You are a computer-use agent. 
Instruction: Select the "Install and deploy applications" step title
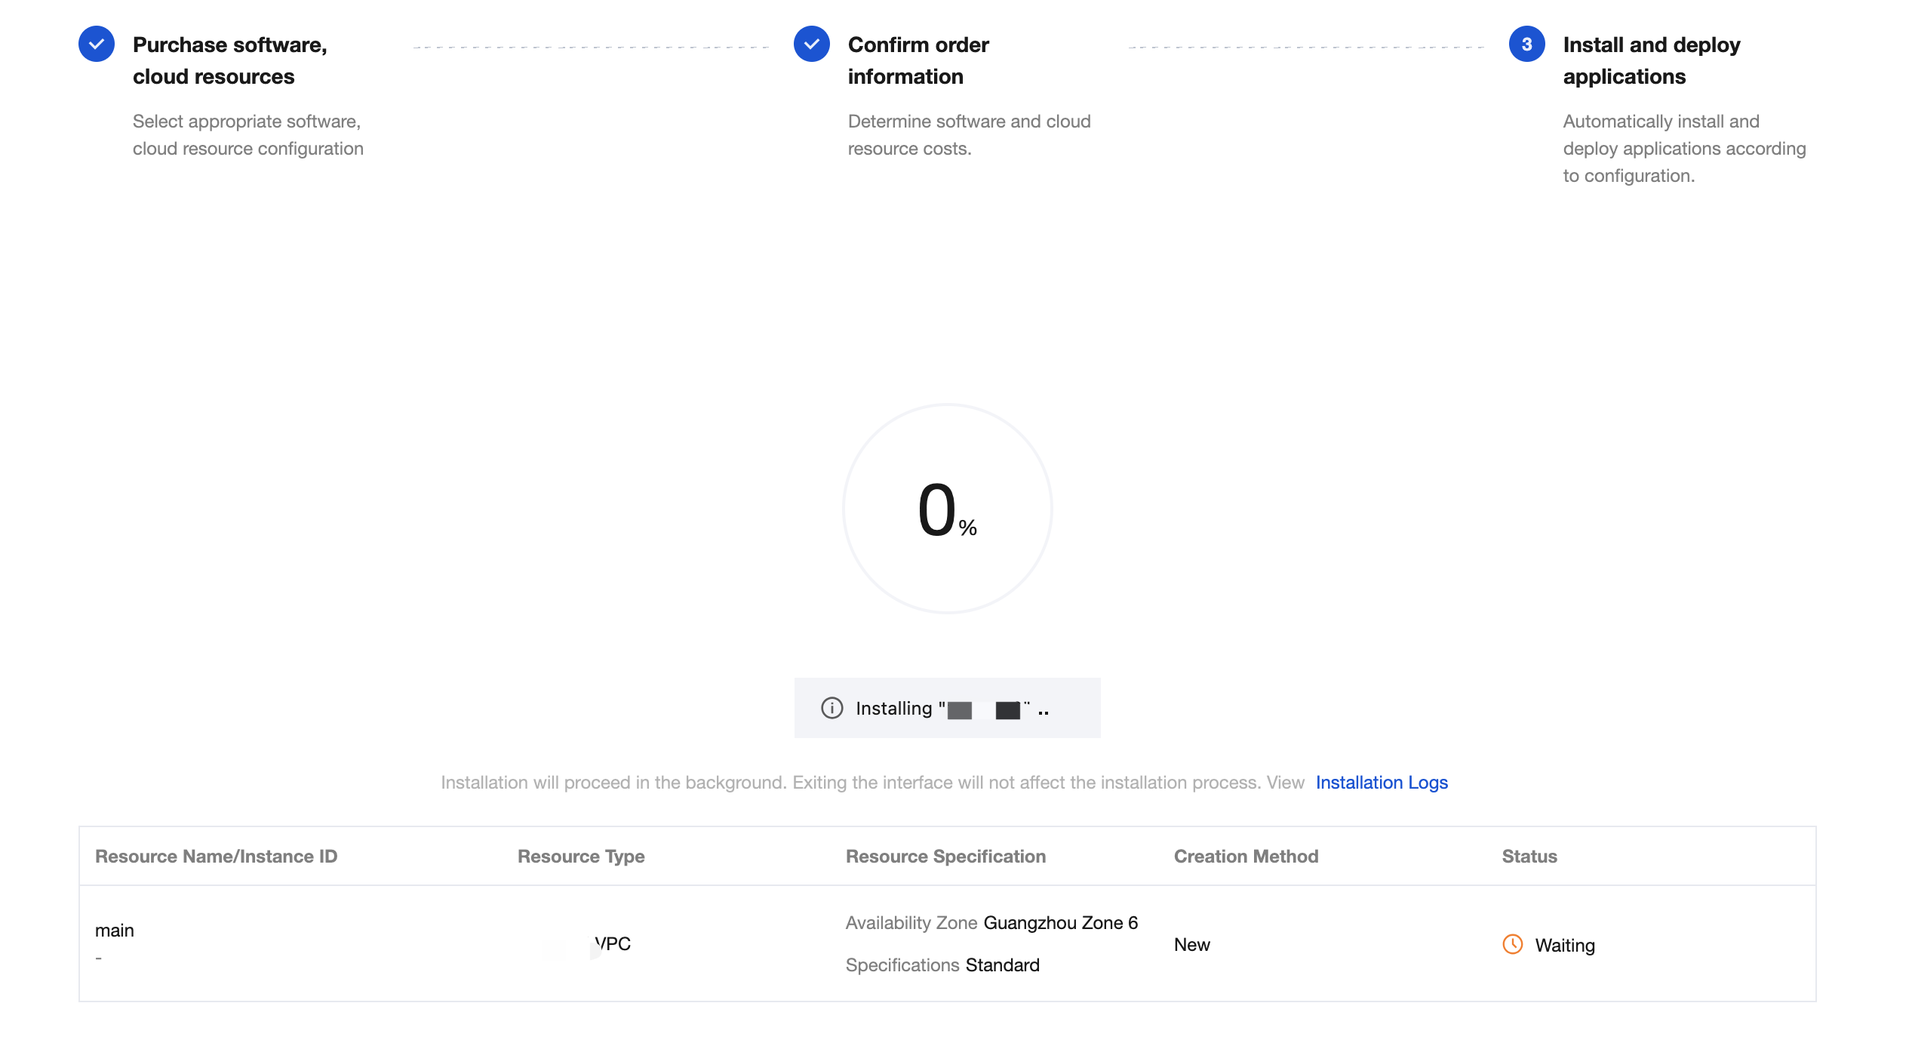click(x=1652, y=60)
